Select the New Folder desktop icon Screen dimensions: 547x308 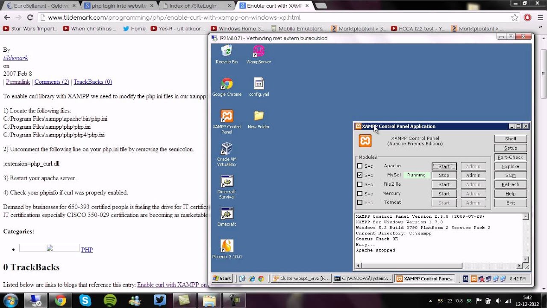click(259, 120)
